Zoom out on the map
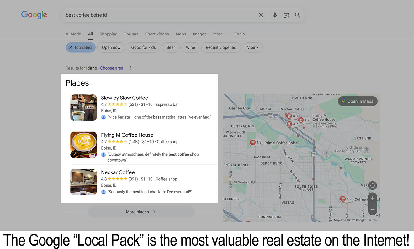The width and height of the screenshot is (414, 249). pos(372,209)
